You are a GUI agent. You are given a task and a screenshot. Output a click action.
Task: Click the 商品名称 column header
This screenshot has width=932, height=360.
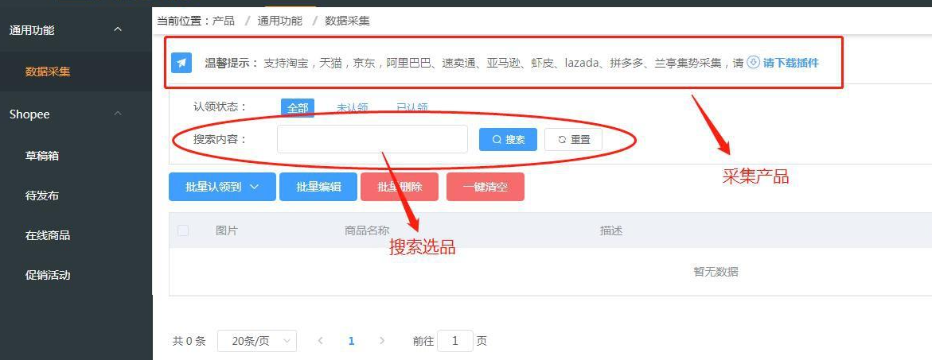(x=367, y=230)
